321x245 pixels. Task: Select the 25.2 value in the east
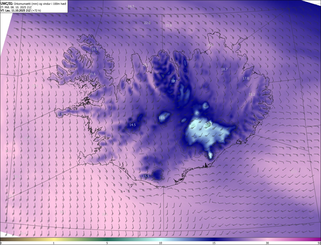coord(252,94)
